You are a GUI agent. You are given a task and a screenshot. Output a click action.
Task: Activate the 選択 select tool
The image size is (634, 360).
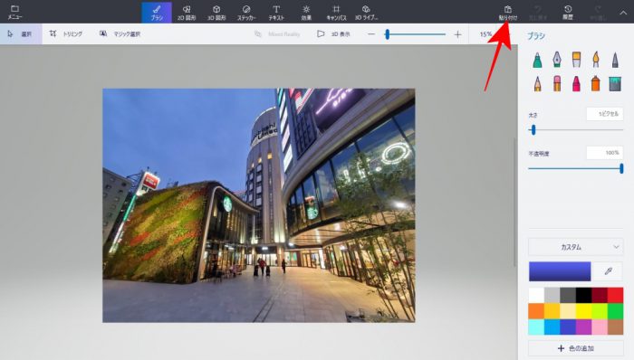(20, 33)
